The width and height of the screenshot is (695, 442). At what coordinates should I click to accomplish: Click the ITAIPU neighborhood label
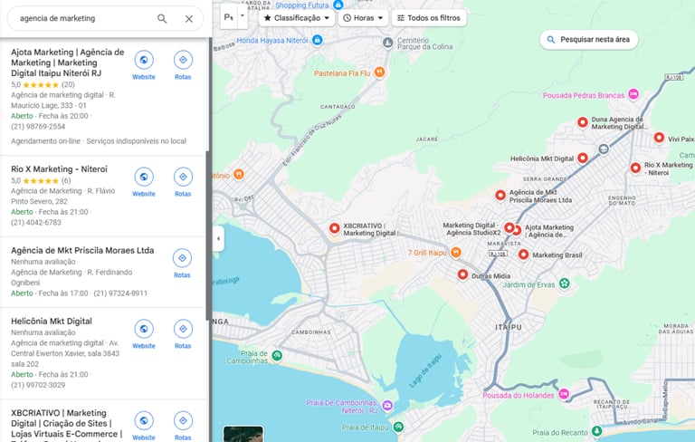point(509,327)
